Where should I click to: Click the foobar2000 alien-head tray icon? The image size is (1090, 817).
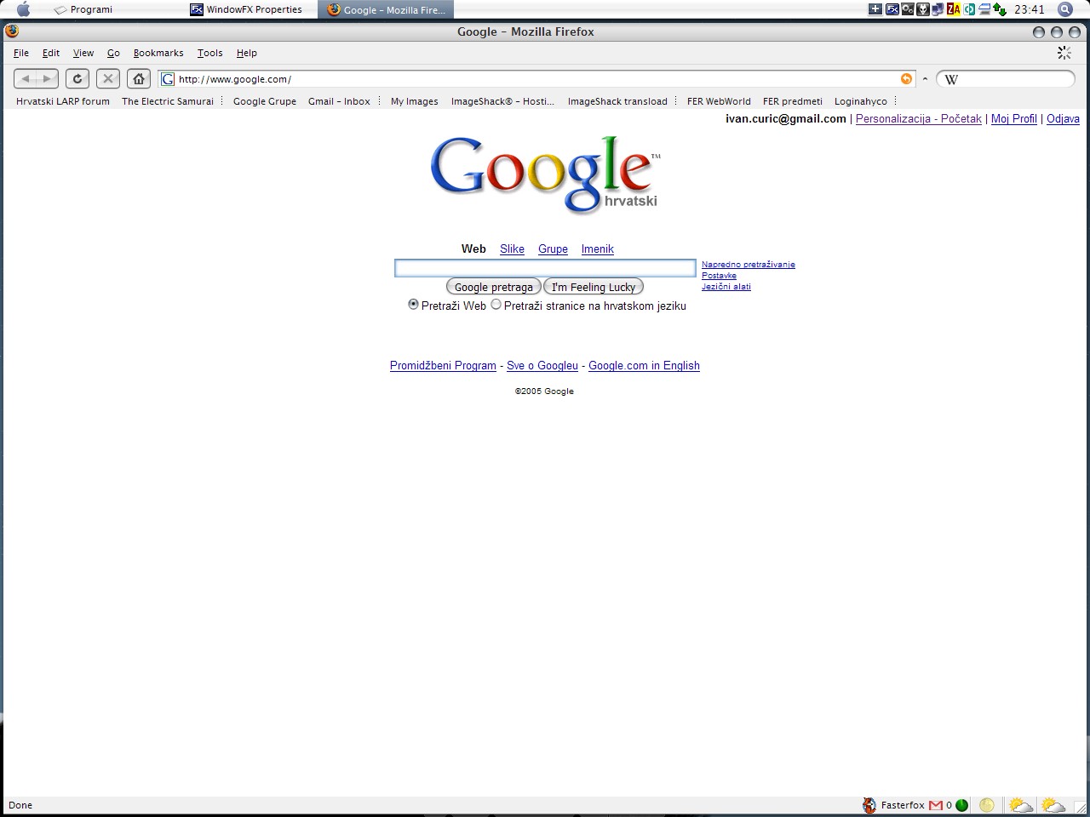click(922, 9)
